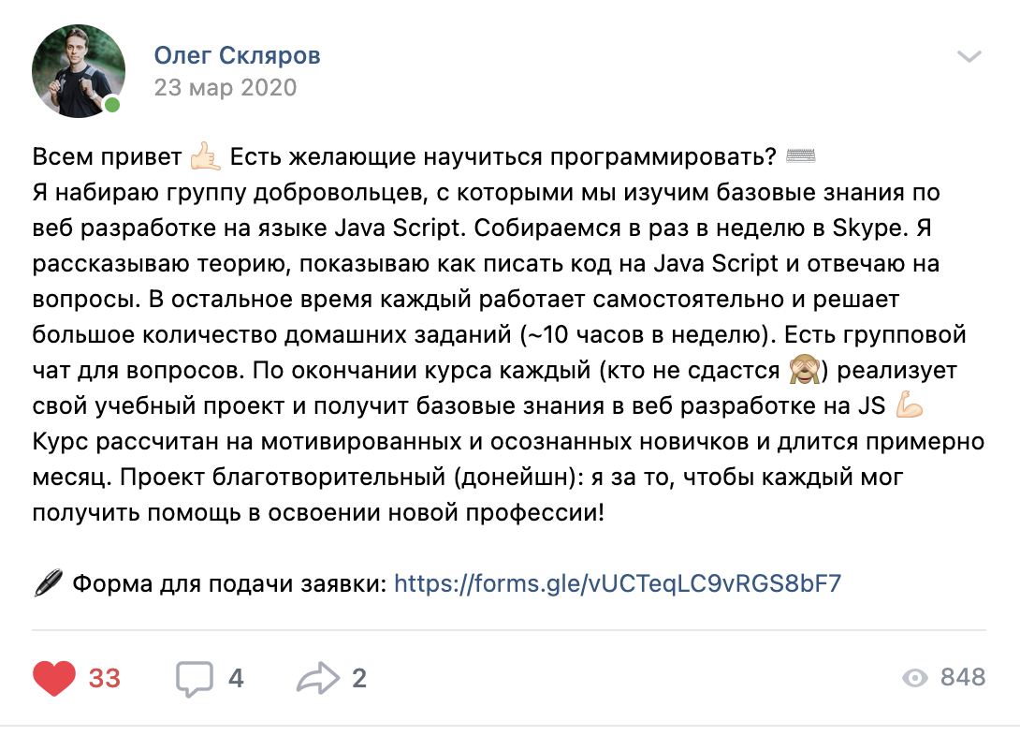Click the like count 33
Viewport: 1020px width, 736px height.
(105, 678)
